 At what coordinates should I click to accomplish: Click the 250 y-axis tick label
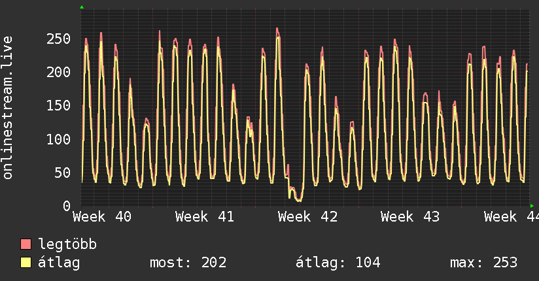[x=58, y=39]
